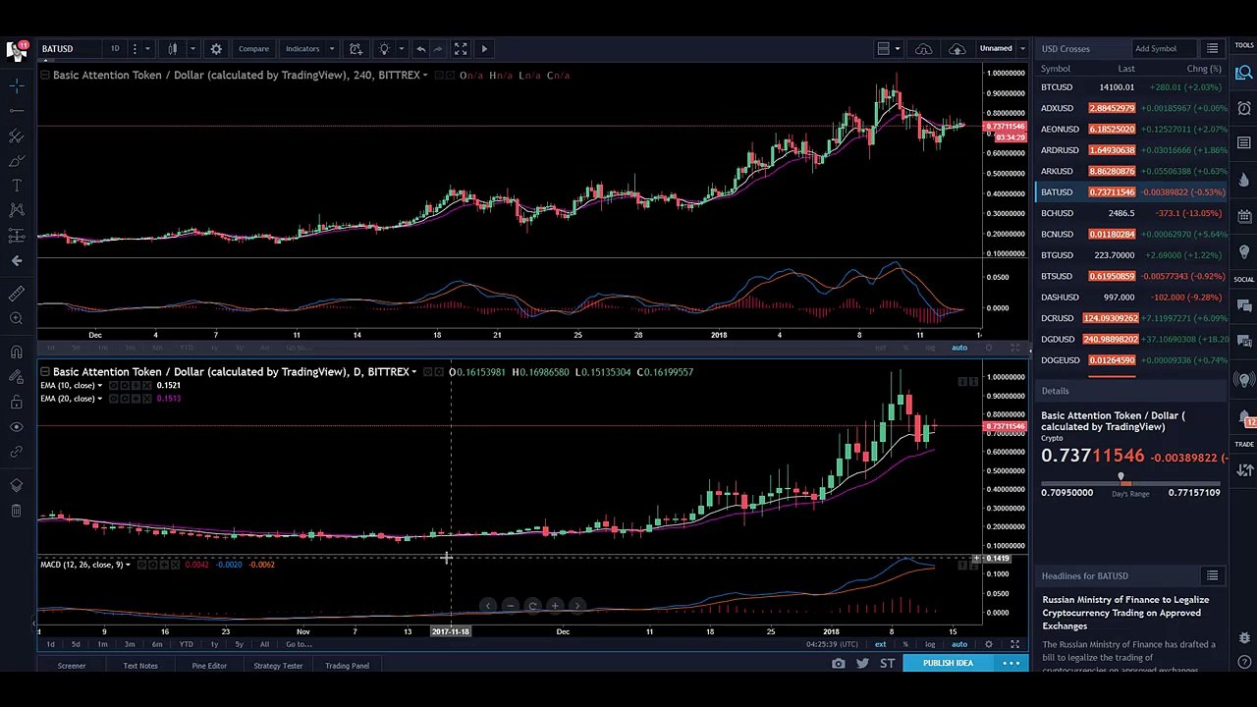
Task: Click the Compare button
Action: pyautogui.click(x=253, y=48)
